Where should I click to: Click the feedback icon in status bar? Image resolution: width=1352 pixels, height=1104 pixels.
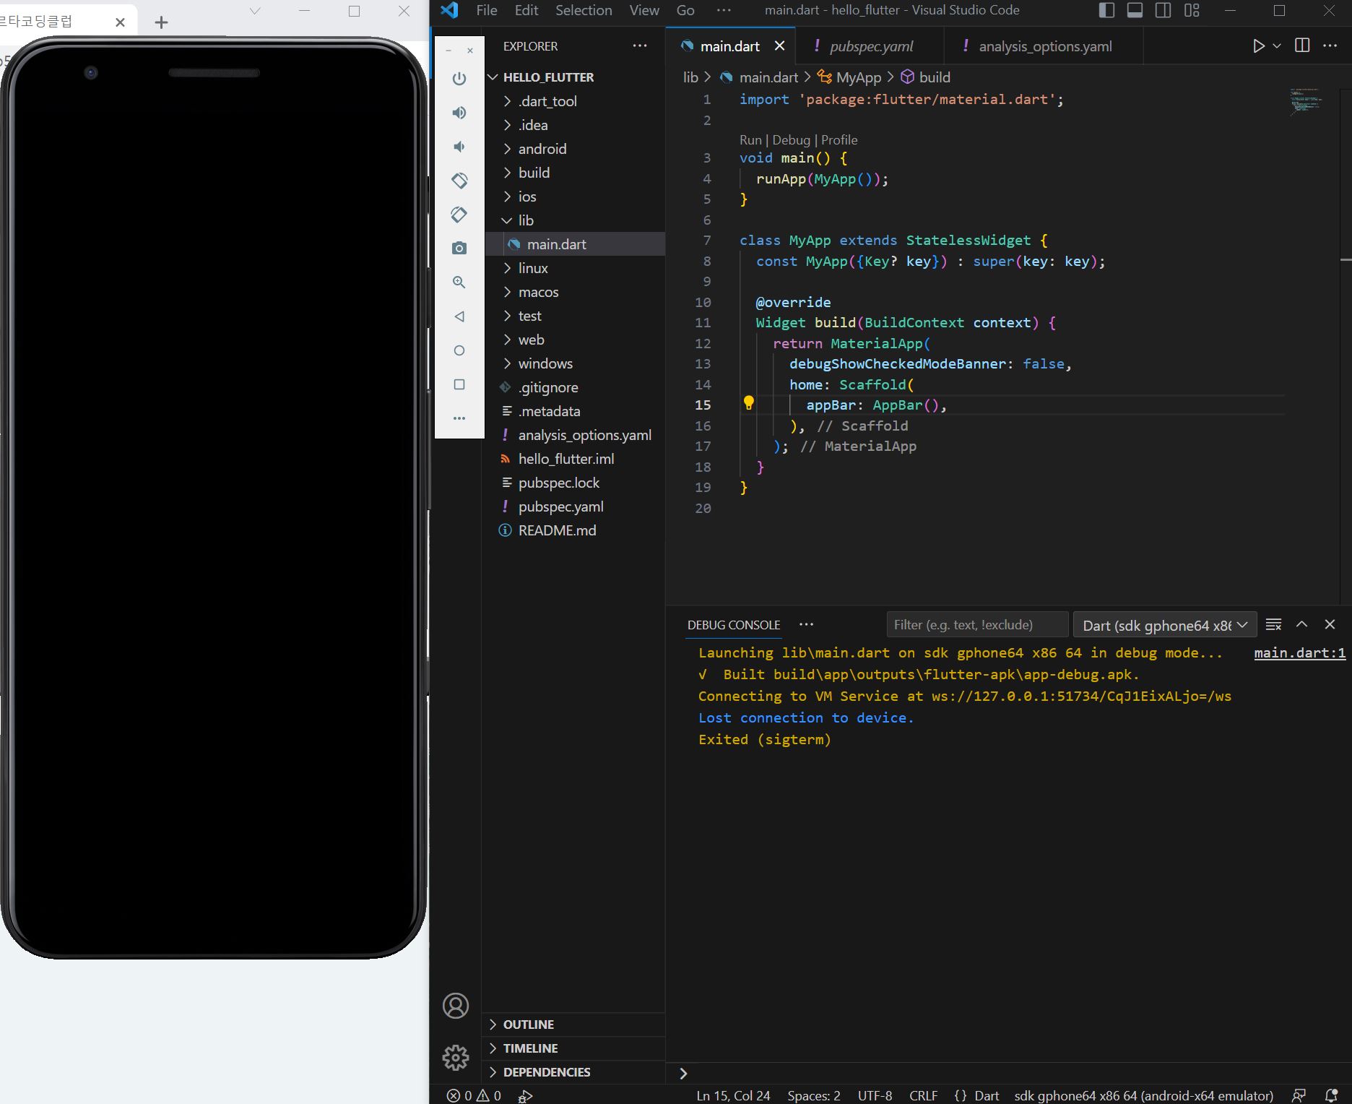(x=1299, y=1095)
